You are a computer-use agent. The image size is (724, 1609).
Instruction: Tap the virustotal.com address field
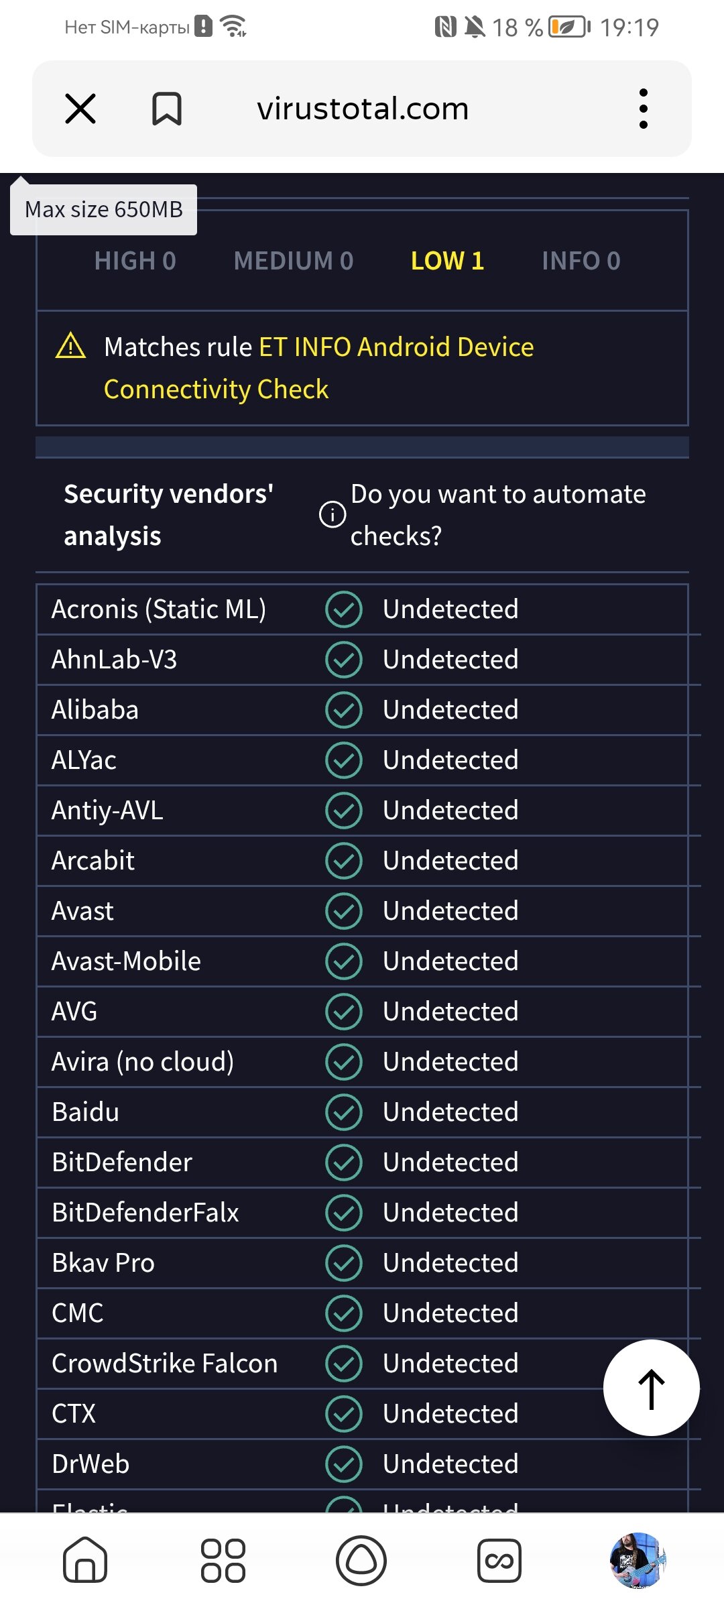coord(363,109)
